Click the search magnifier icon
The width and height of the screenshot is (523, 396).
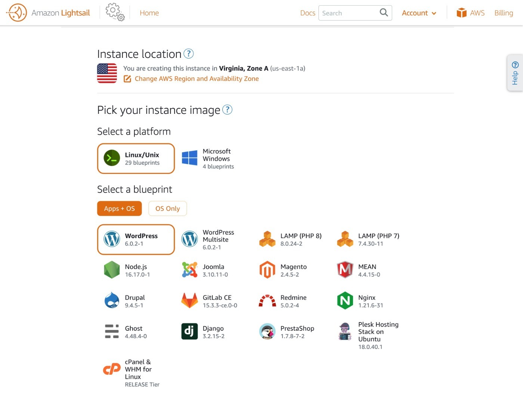point(384,13)
